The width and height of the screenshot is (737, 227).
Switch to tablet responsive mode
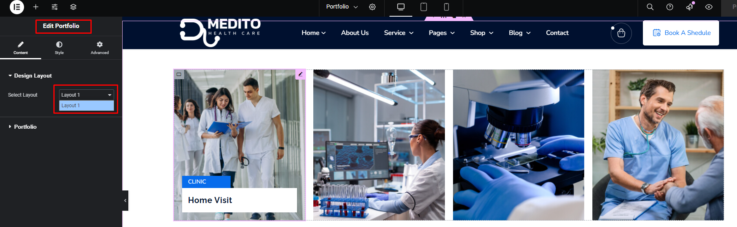424,7
